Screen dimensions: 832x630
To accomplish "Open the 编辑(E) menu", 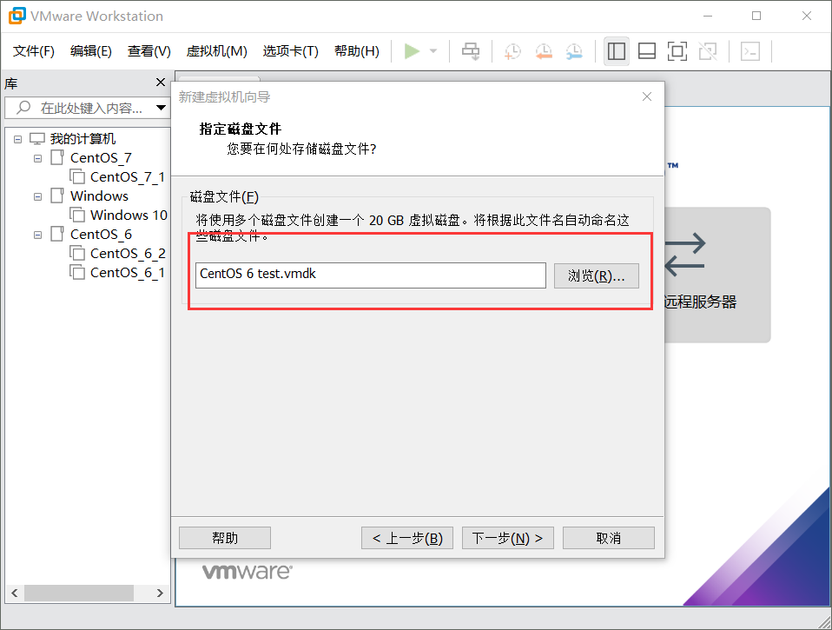I will coord(90,51).
